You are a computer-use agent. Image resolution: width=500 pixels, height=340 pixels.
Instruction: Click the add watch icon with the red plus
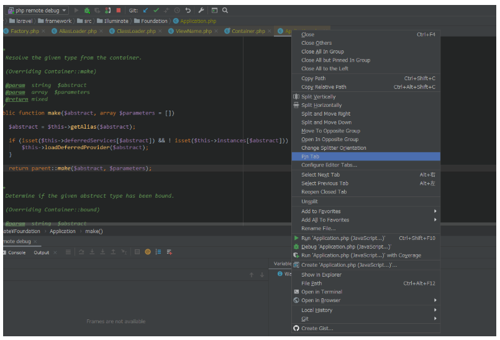pyautogui.click(x=170, y=252)
